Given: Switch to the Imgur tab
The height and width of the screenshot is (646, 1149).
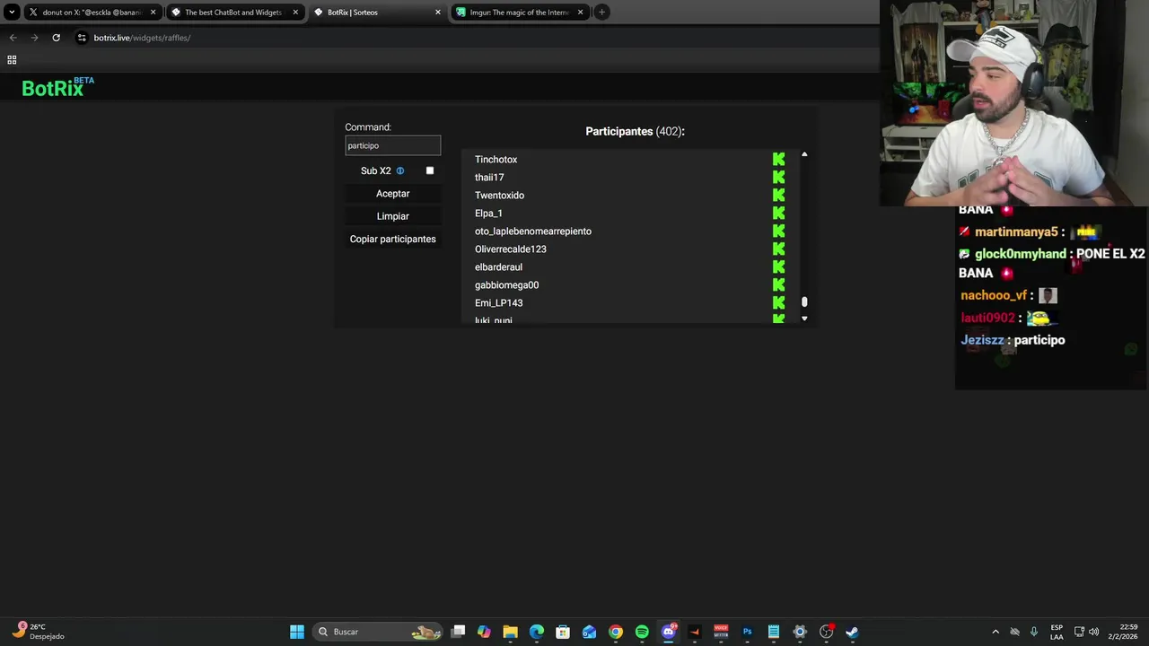Looking at the screenshot, I should [521, 13].
